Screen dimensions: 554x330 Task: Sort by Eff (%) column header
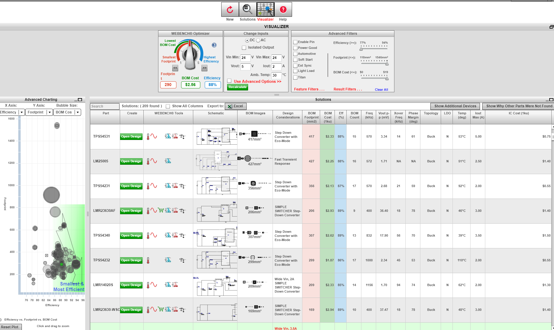pos(341,117)
